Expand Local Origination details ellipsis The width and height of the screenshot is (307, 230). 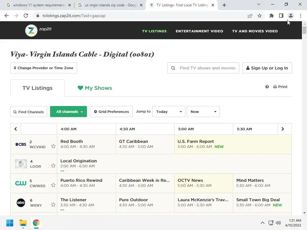pos(62,171)
